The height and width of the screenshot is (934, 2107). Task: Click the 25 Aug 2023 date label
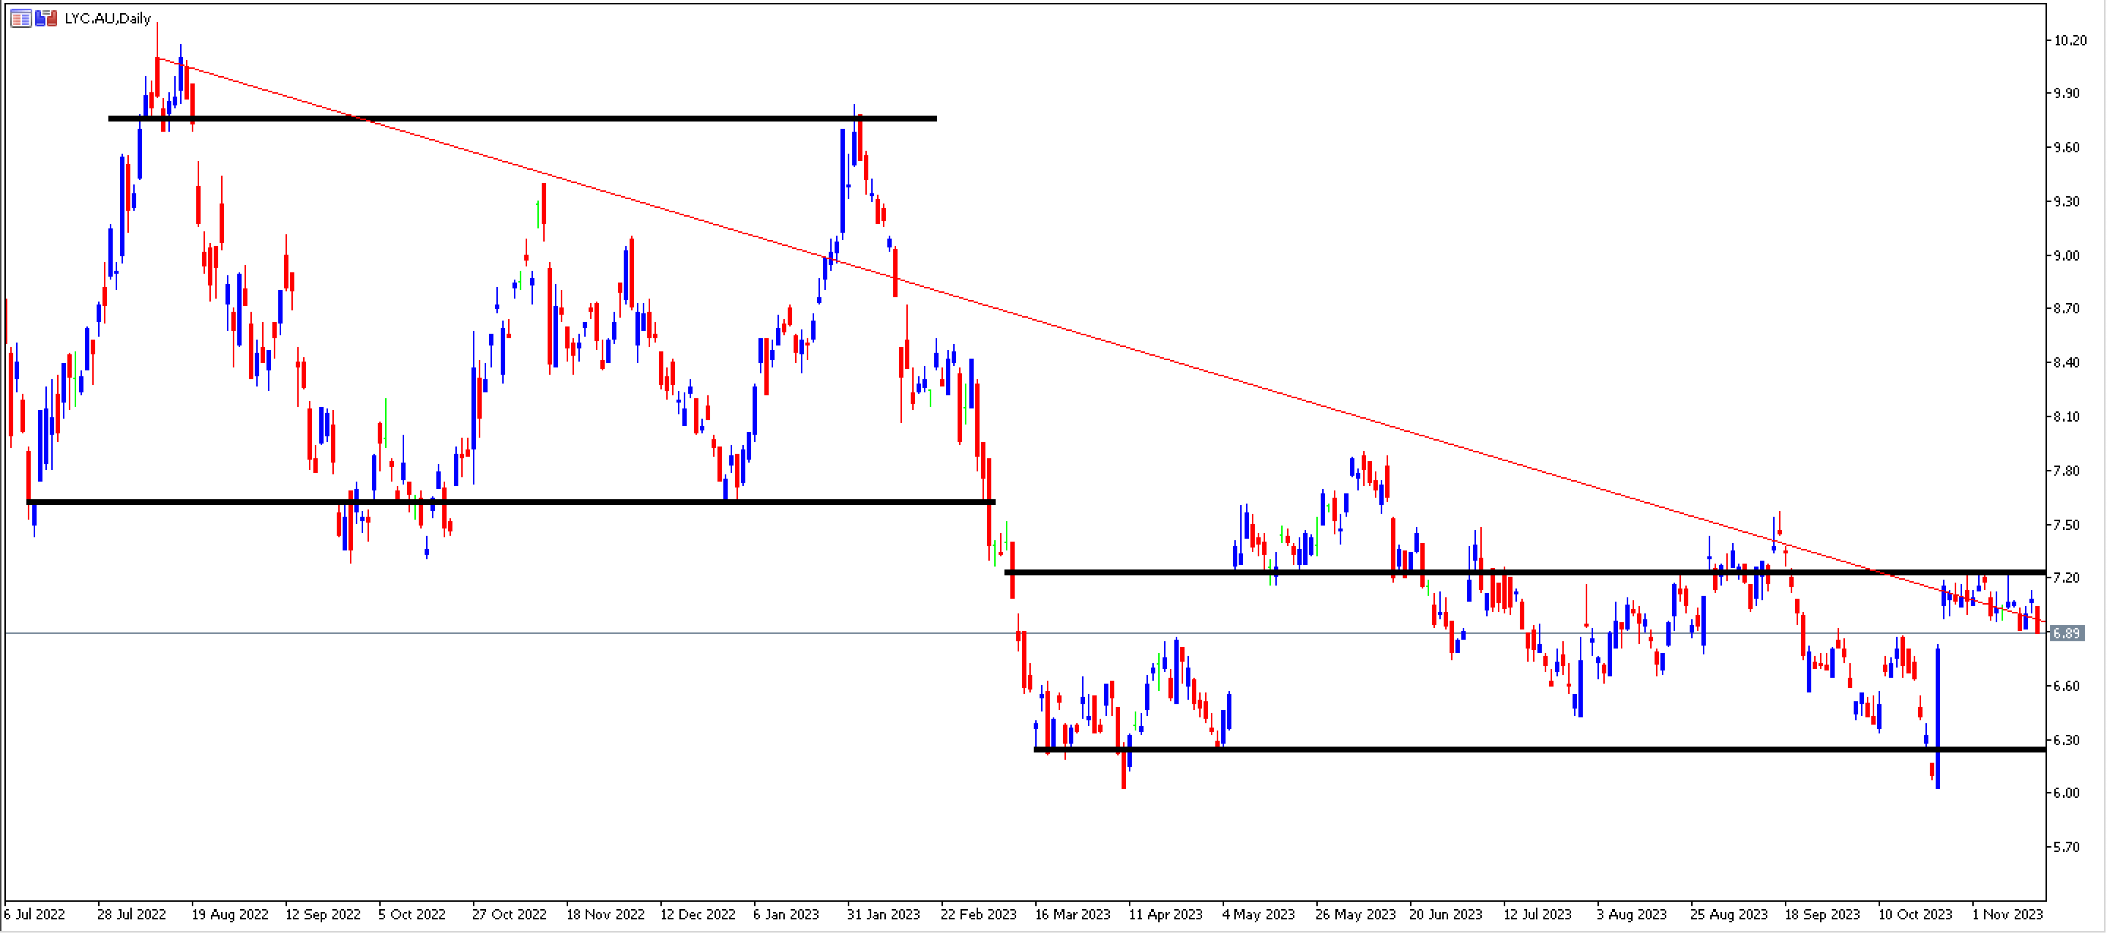pyautogui.click(x=1729, y=914)
